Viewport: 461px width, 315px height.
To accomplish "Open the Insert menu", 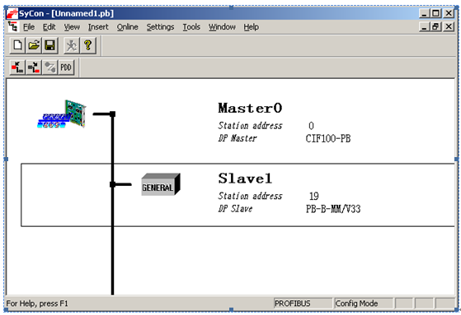I will point(98,27).
